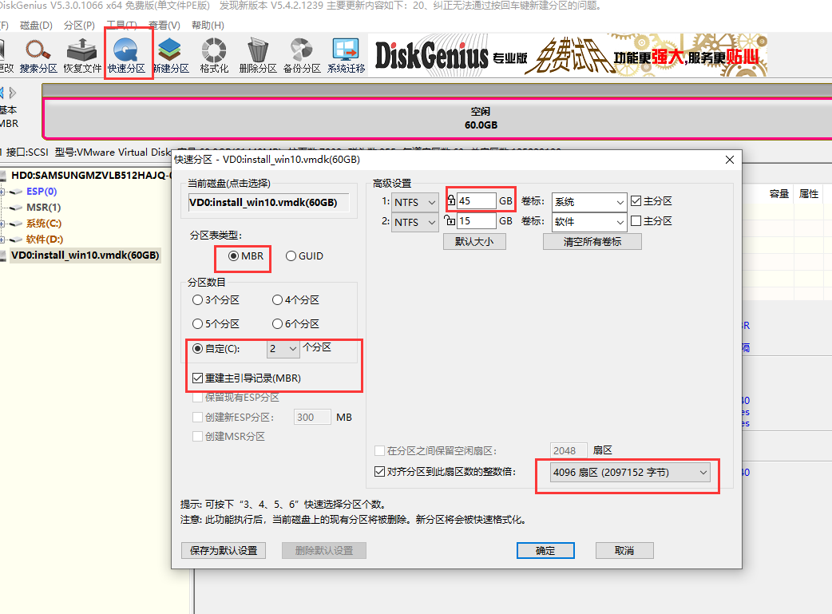Open the 系统迁移 tool
The height and width of the screenshot is (614, 832).
pos(346,54)
